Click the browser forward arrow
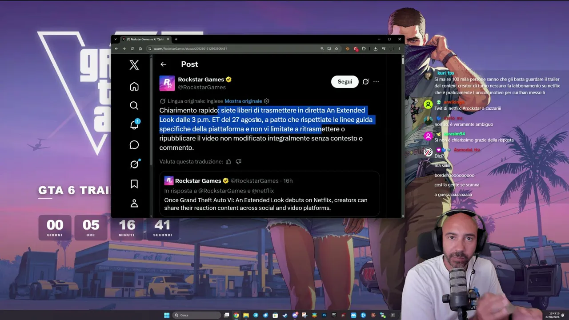This screenshot has height=320, width=569. pos(124,48)
